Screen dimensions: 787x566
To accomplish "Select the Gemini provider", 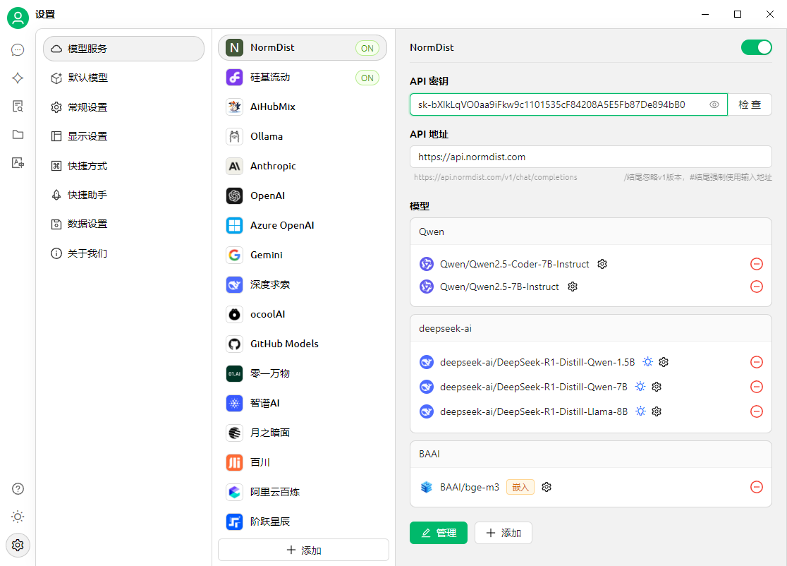I will coord(303,255).
